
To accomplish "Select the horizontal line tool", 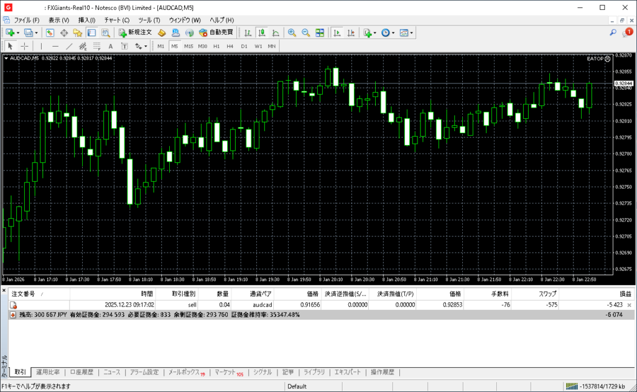I will (55, 46).
